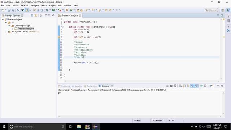
Task: Click the Last Edit Location icon
Action: [106, 10]
